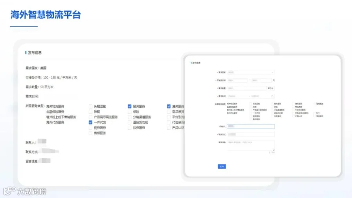
Task: Click 需求国家: 美国 text in the left panel
Action: pyautogui.click(x=36, y=68)
